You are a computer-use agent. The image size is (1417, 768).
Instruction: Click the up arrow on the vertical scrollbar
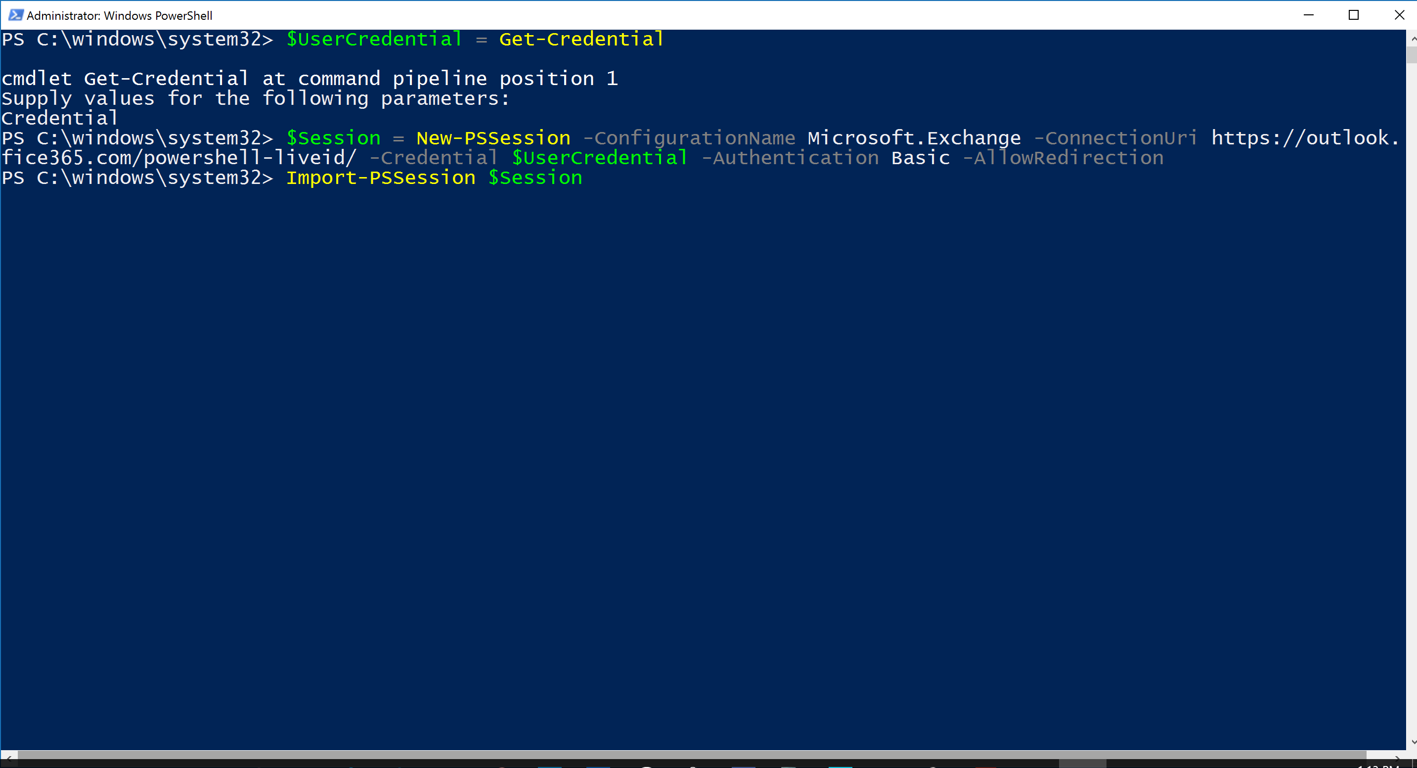1412,39
